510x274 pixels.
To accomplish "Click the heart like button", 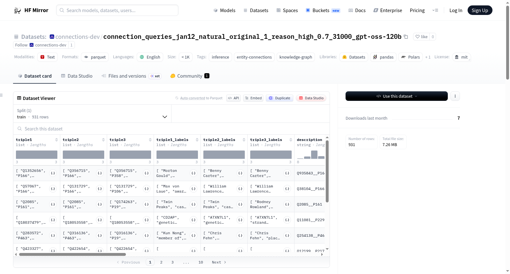I will coord(421,37).
